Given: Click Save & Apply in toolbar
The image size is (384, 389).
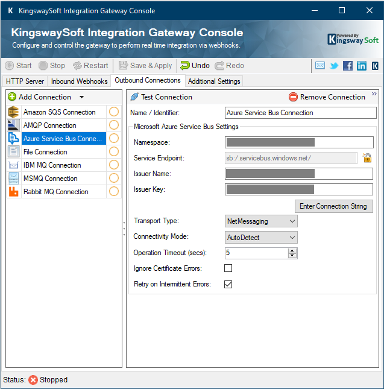Looking at the screenshot, I should 145,66.
